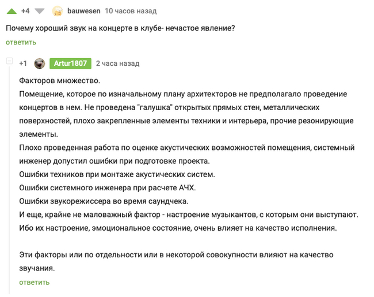Click bauwesen's question about club concert sound

pyautogui.click(x=120, y=28)
